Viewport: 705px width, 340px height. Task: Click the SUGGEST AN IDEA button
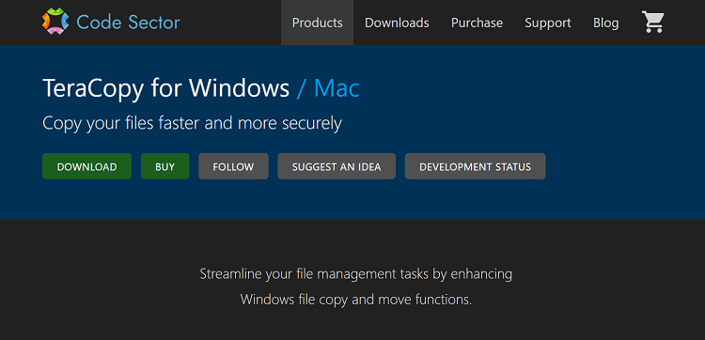(337, 166)
